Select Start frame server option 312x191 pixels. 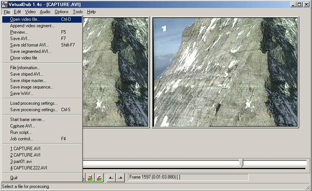(27, 120)
